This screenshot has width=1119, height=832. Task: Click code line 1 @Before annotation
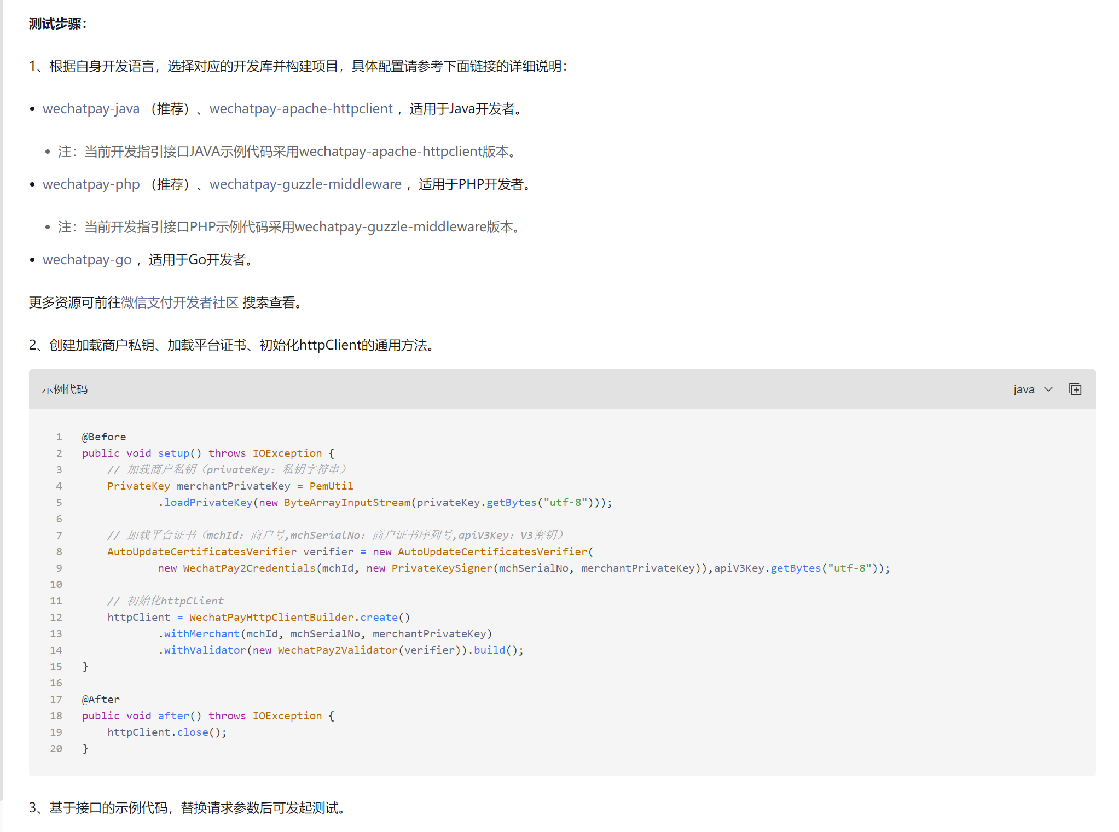pyautogui.click(x=104, y=437)
